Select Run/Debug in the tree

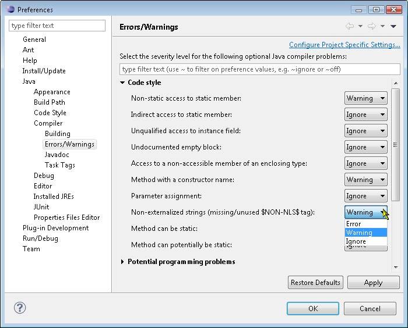[x=40, y=238]
